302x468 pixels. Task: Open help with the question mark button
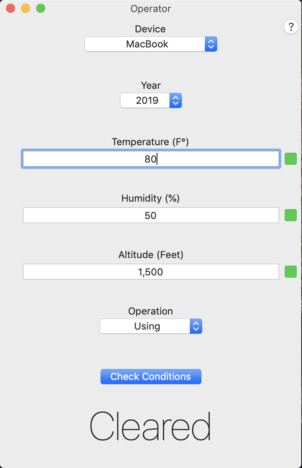click(x=291, y=27)
